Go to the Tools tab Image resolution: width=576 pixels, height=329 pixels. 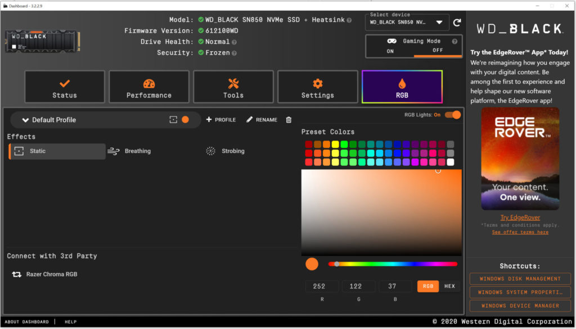click(233, 87)
